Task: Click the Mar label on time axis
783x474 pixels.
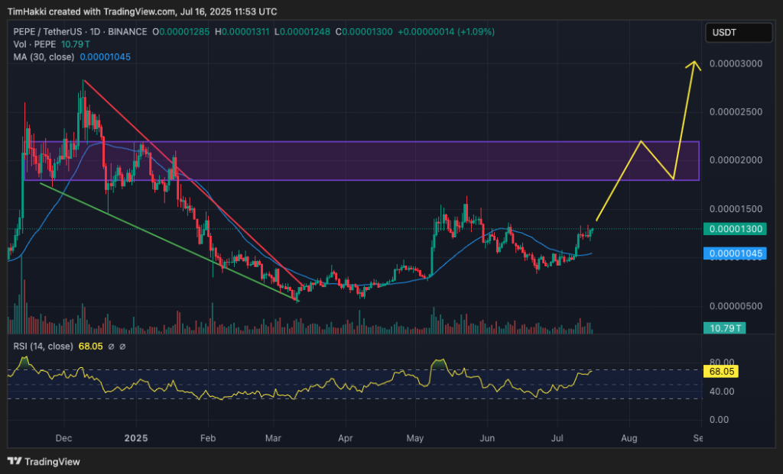Action: pos(273,438)
